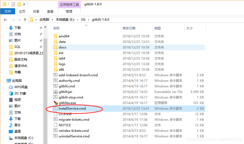244x144 pixels.
Task: Select the gitblit-stop.cmd file icon
Action: pos(56,97)
